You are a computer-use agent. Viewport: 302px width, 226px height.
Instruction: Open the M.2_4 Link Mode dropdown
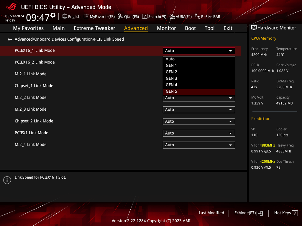[x=199, y=145]
